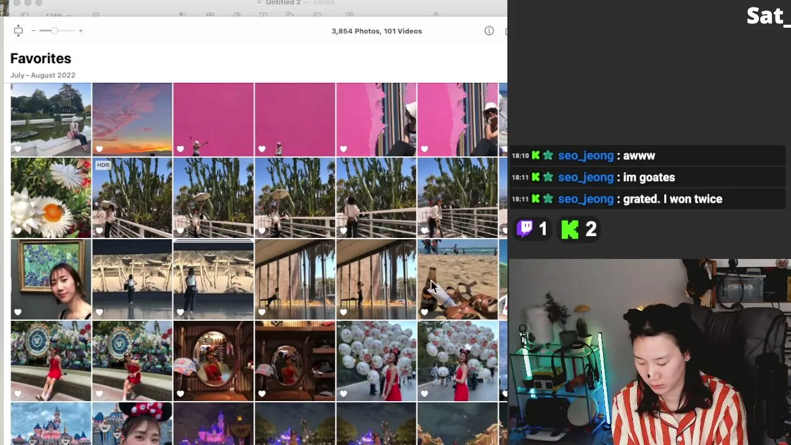
Task: Toggle heart on woman in white top museum photo
Action: click(x=180, y=312)
